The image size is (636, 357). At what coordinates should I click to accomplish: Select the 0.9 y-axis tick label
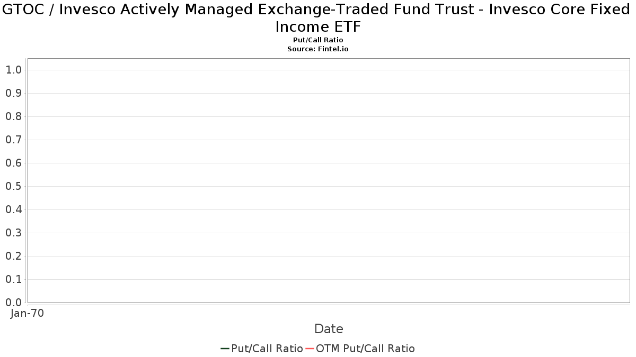13,93
